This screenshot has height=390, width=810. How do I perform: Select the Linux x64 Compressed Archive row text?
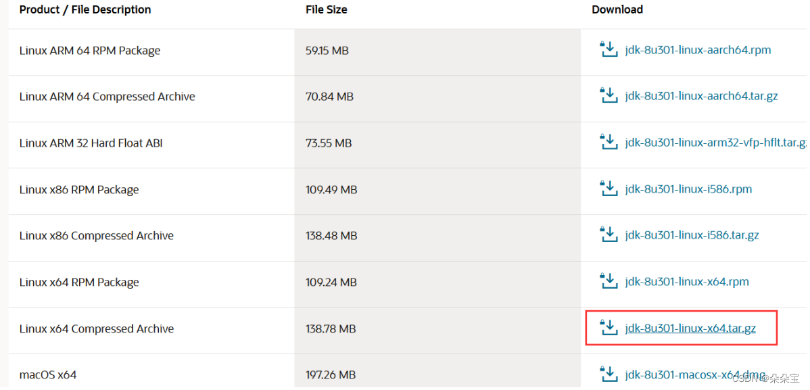click(x=97, y=329)
